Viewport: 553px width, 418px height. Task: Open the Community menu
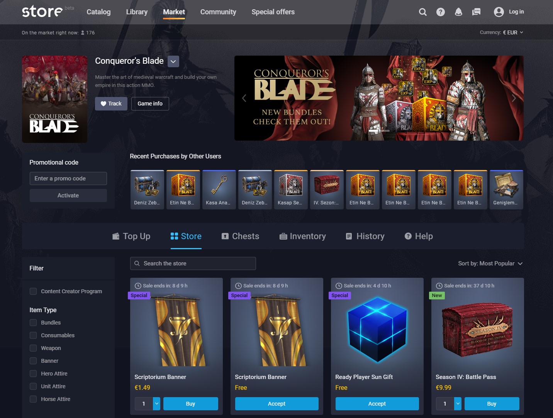coord(218,12)
